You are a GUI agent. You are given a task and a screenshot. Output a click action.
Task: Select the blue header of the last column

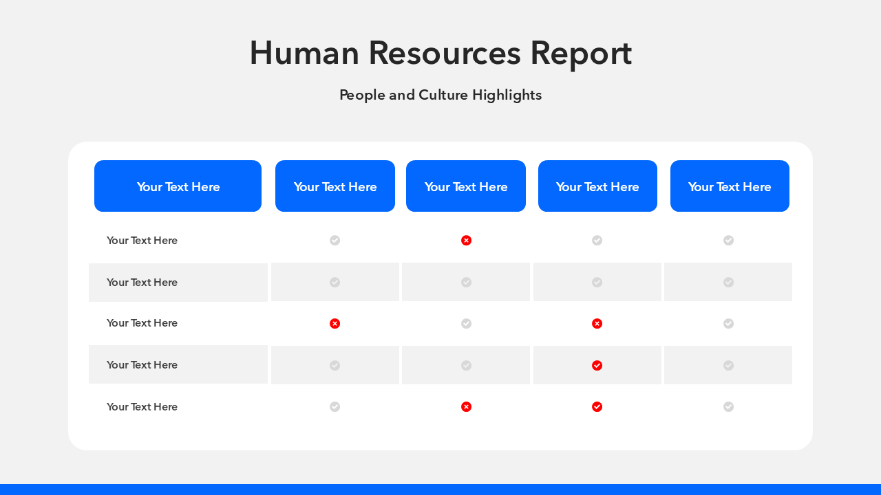[730, 186]
